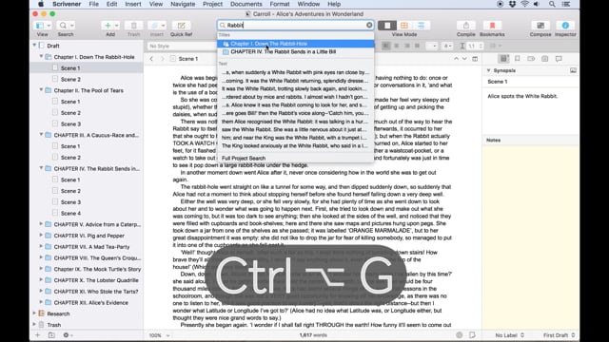Viewport: 609px width, 342px height.
Task: Open the File menu
Action: tap(93, 4)
